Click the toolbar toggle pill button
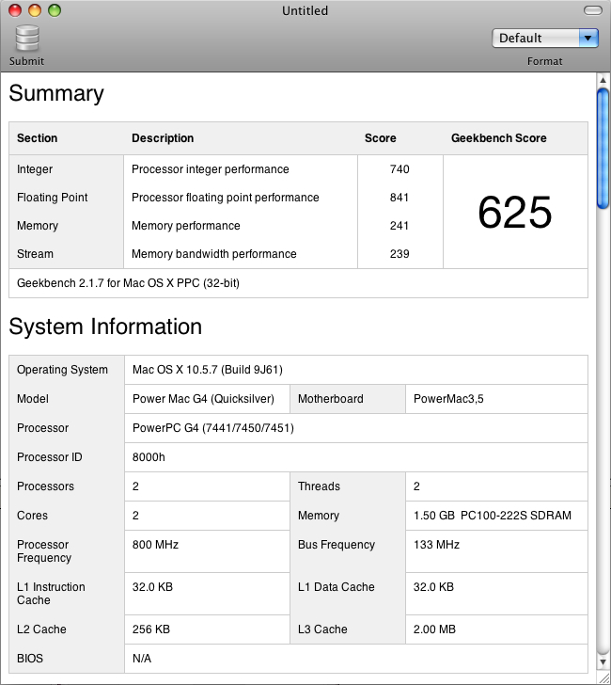Screen dimensions: 611x685 click(592, 10)
